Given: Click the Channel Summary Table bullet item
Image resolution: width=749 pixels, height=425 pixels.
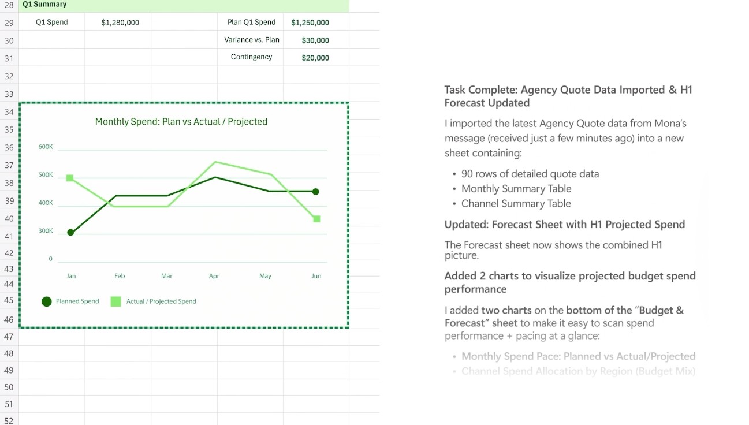Looking at the screenshot, I should [516, 203].
